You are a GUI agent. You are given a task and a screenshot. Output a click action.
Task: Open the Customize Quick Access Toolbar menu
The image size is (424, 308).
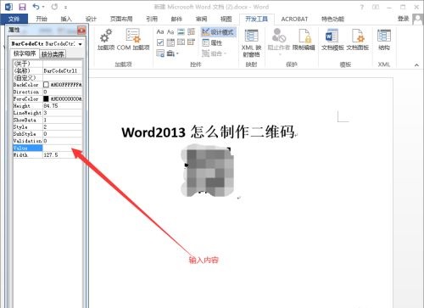pyautogui.click(x=65, y=8)
